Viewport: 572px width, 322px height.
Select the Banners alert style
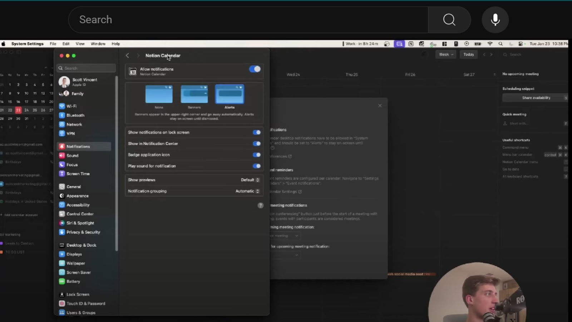click(x=194, y=97)
